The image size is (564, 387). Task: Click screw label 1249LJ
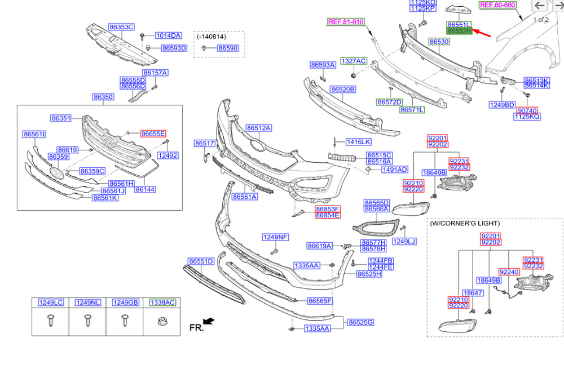pos(404,242)
